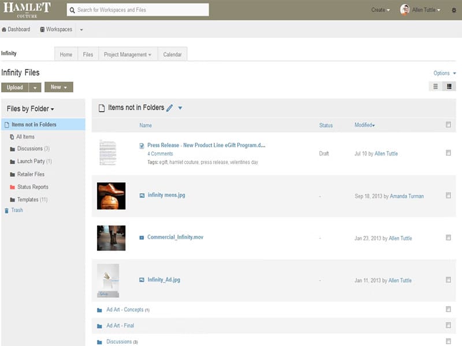Switch to thumbnail view layout icon
462x346 pixels.
(x=449, y=86)
